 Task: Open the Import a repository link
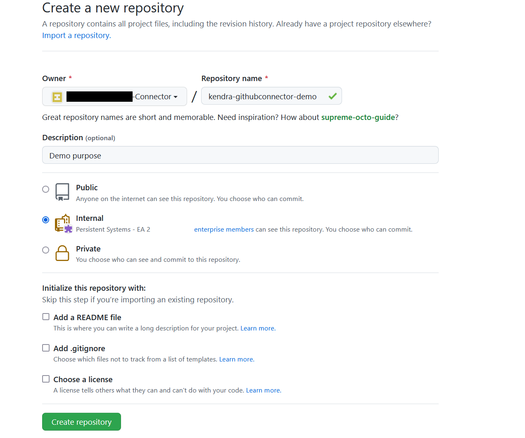pos(76,36)
